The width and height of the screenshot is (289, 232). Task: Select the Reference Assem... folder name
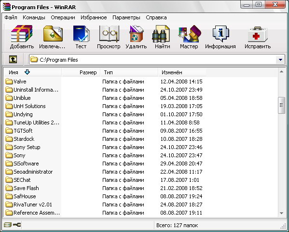[x=37, y=213]
